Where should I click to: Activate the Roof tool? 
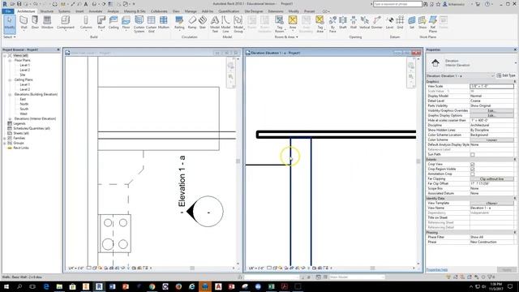[101, 24]
